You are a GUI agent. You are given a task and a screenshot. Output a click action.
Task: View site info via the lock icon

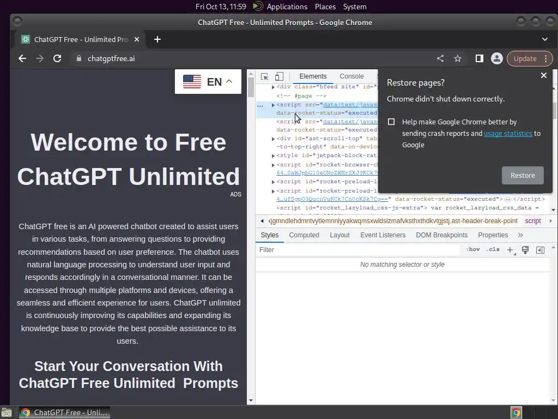click(79, 58)
